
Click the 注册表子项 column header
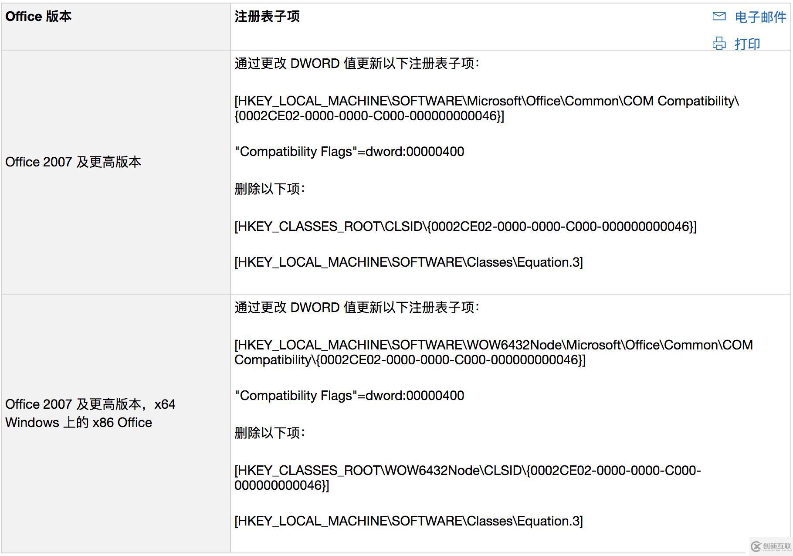point(267,17)
